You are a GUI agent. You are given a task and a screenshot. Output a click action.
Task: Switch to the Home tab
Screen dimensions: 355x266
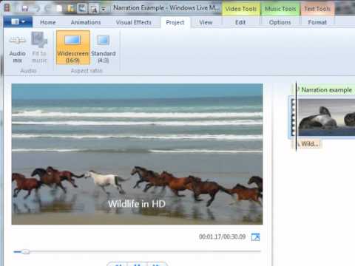click(48, 22)
